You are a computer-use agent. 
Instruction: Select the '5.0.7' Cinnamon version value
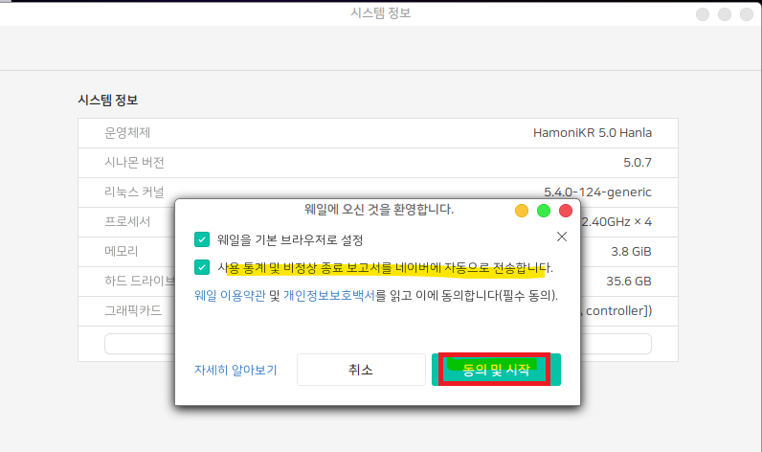click(638, 163)
